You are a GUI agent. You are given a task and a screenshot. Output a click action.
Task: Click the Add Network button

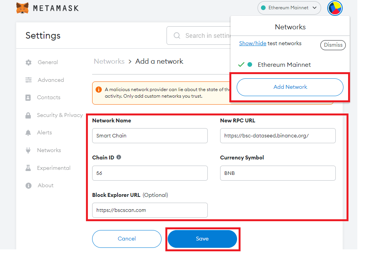(290, 87)
